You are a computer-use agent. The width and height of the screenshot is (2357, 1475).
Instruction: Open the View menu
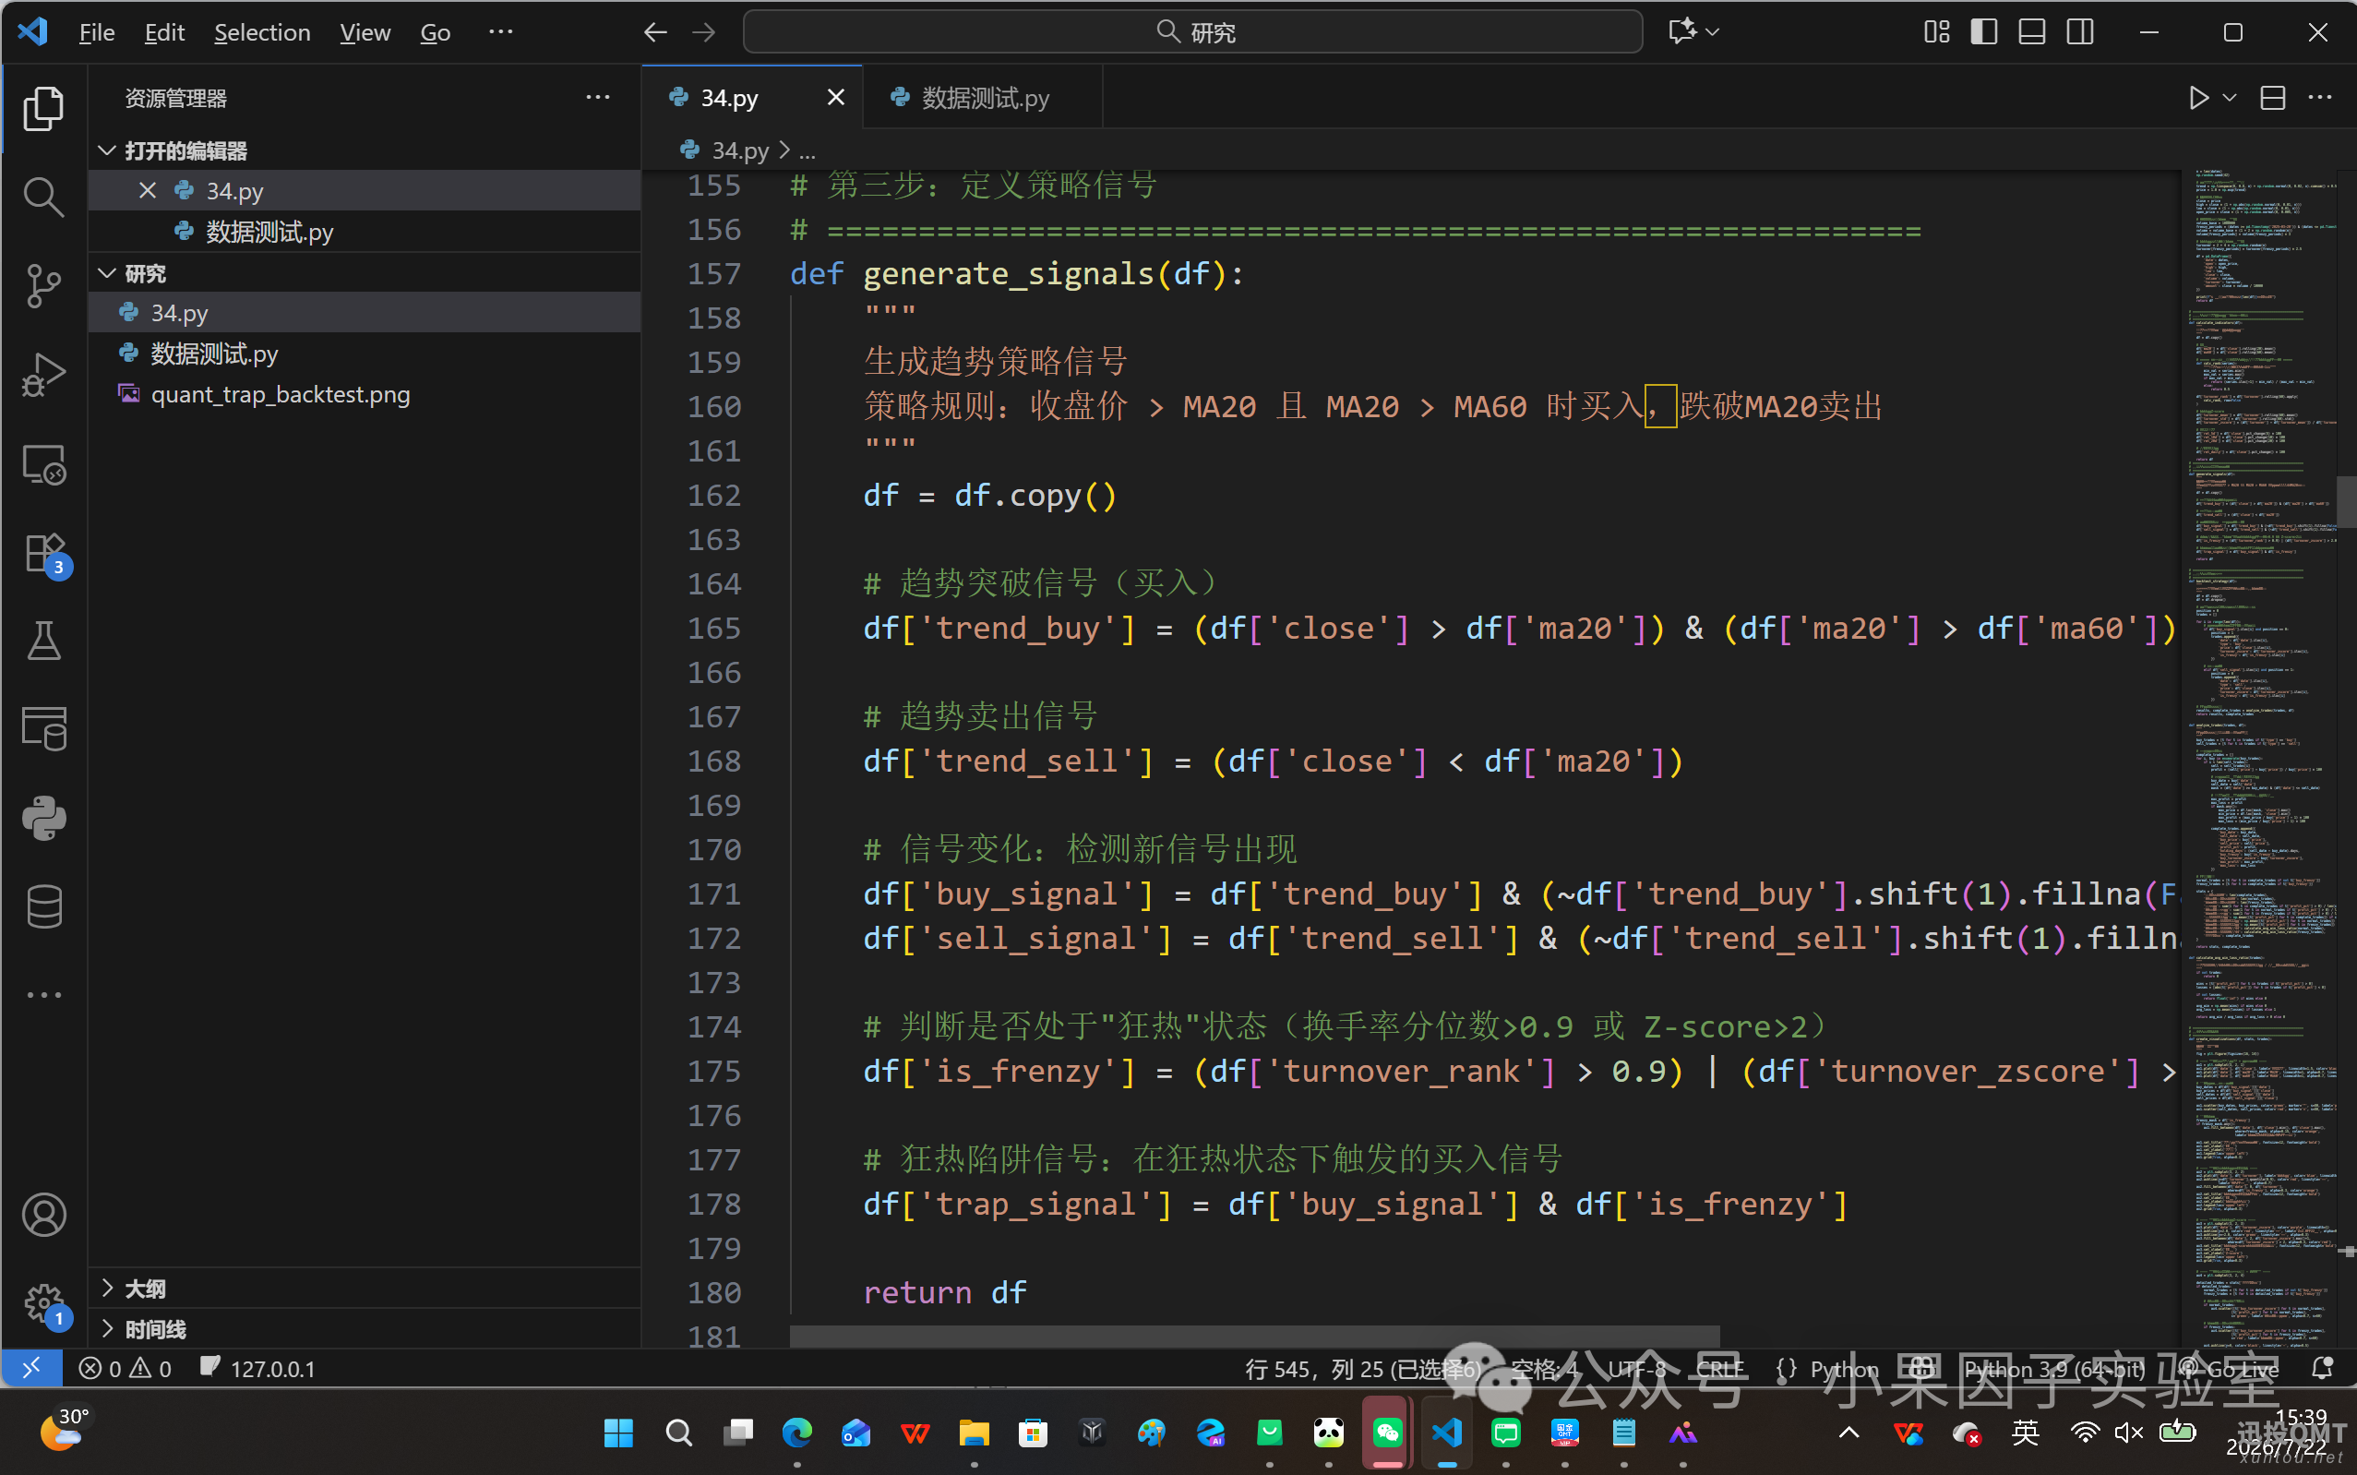click(x=365, y=32)
